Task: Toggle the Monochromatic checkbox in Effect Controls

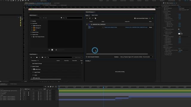Action: tap(179, 29)
